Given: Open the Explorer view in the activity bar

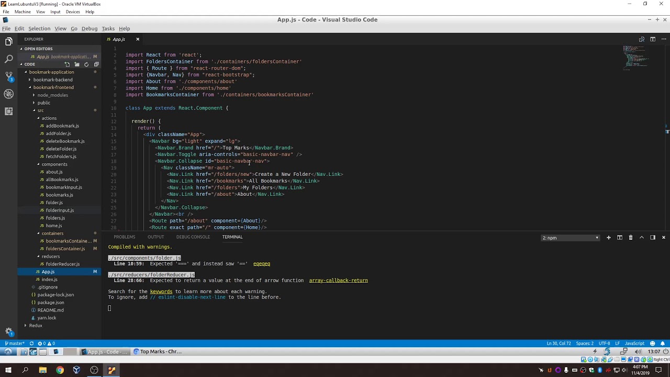Looking at the screenshot, I should (8, 41).
